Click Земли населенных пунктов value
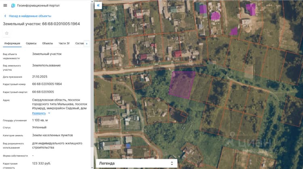 [x=53, y=135]
